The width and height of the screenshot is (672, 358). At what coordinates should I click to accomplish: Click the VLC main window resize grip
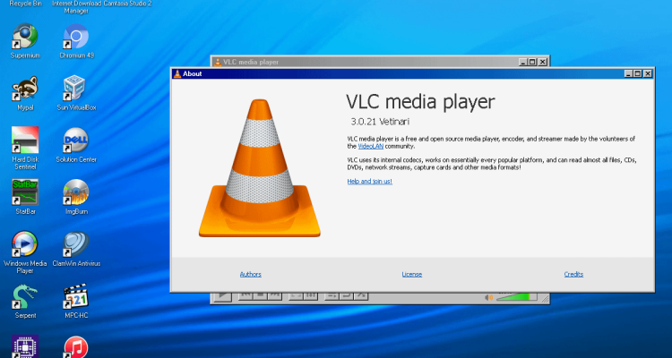(545, 299)
